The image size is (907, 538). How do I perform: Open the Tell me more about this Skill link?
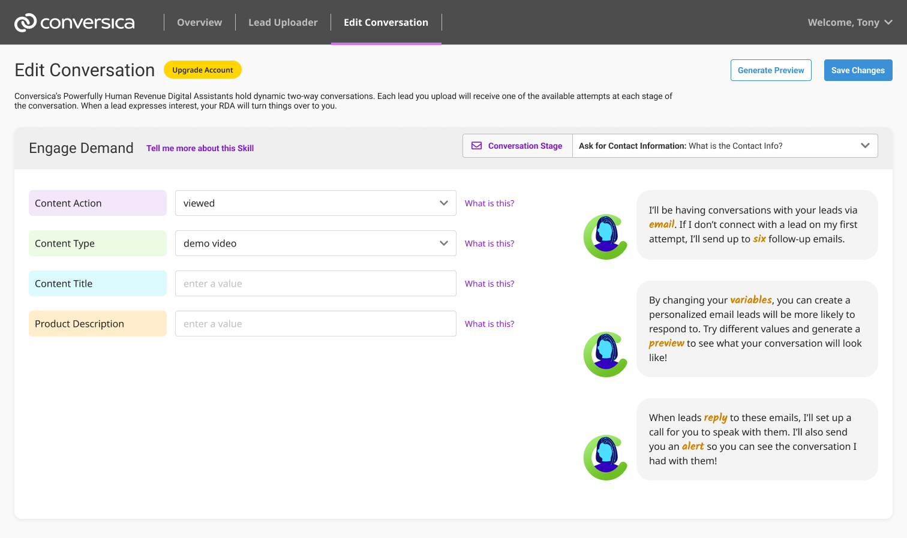tap(200, 148)
